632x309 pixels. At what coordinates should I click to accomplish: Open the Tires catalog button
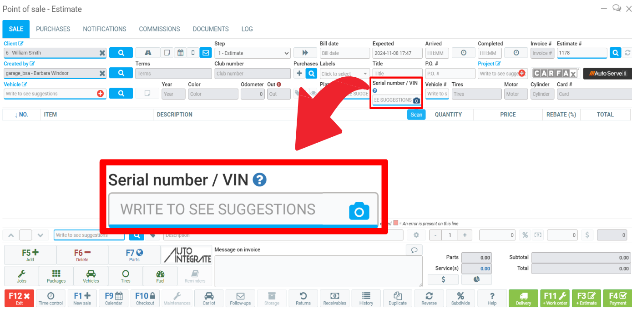coord(126,276)
